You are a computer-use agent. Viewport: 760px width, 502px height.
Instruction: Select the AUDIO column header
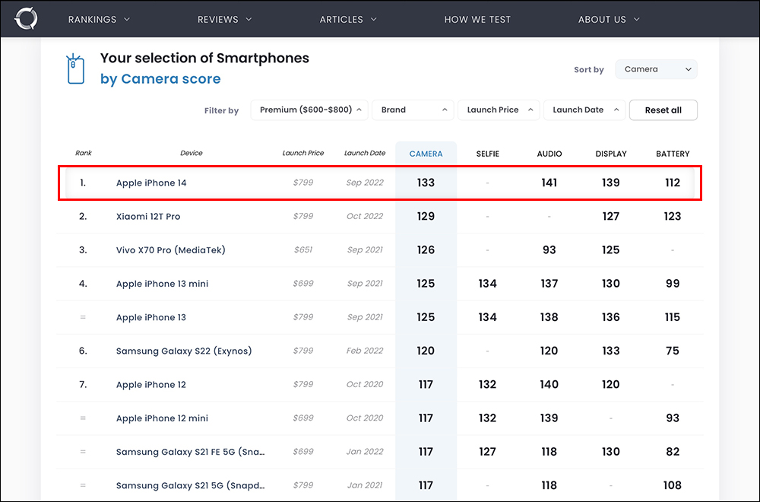(x=549, y=154)
